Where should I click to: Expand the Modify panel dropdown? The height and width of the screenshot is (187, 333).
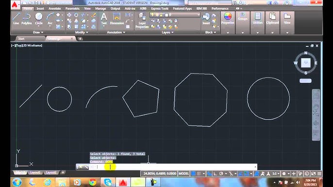[x=82, y=32]
